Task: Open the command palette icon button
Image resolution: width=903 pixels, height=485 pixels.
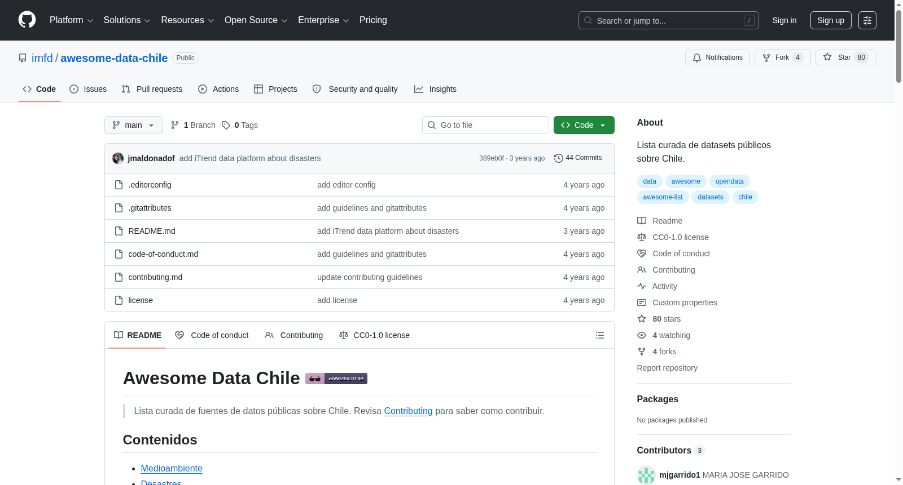Action: point(867,20)
